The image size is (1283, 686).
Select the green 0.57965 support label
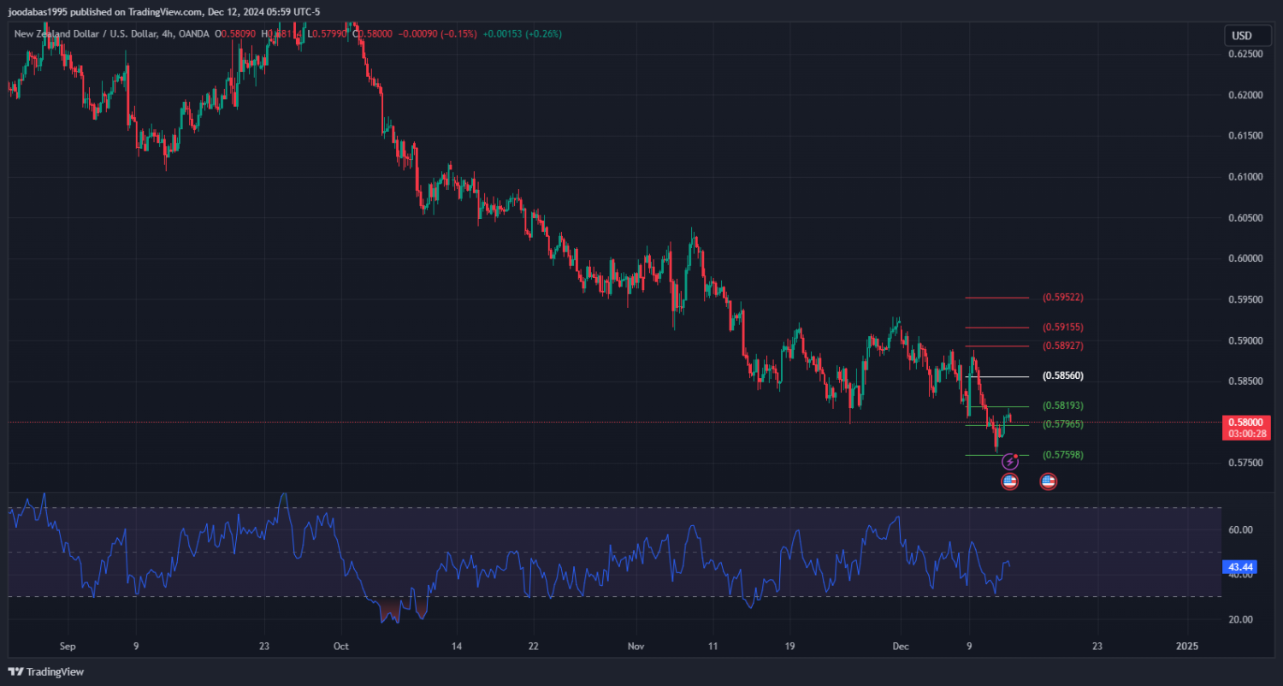1062,424
